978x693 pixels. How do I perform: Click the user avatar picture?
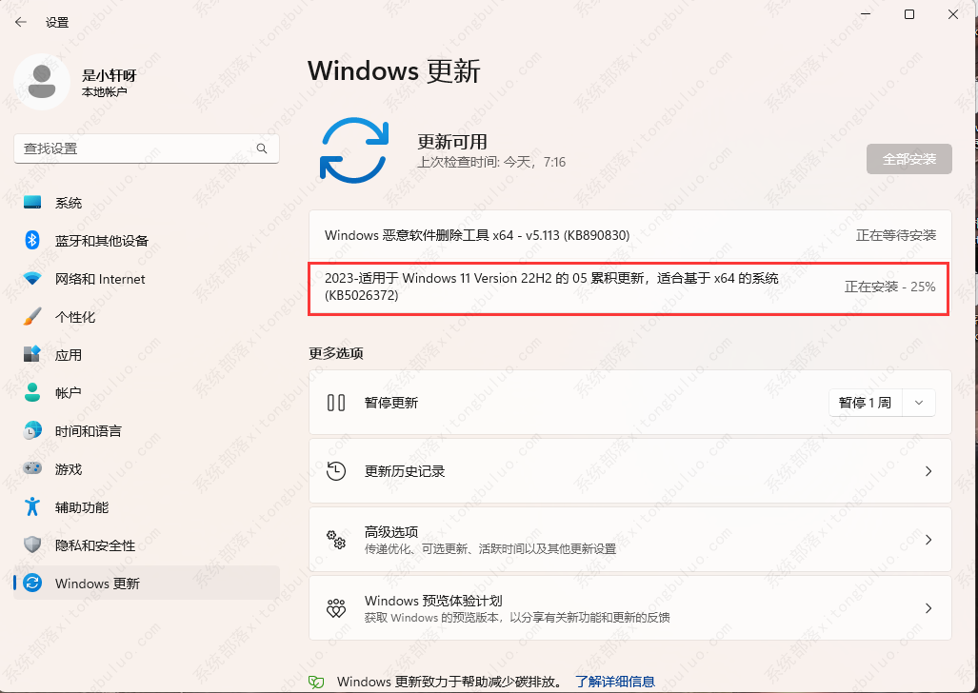(x=42, y=82)
